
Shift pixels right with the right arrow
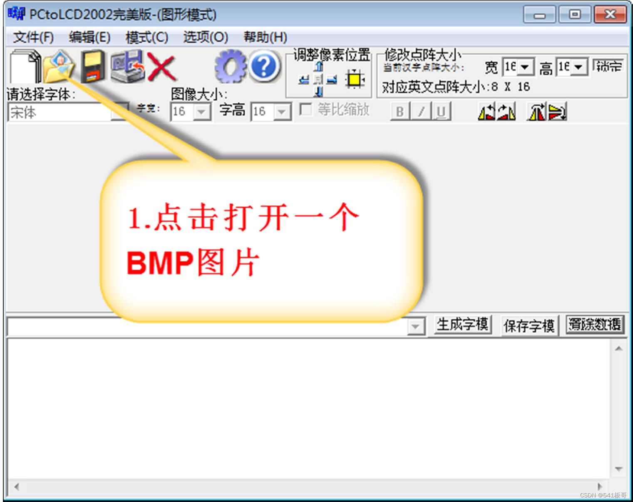pos(332,80)
